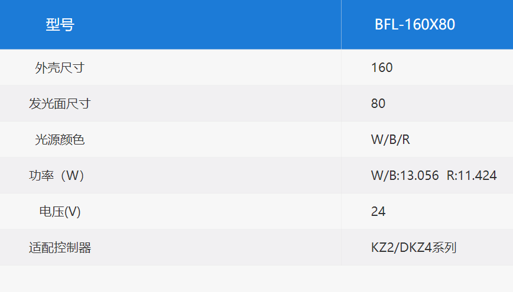Image resolution: width=513 pixels, height=292 pixels.
Task: Select the BFL-160X80 model header
Action: [x=414, y=25]
